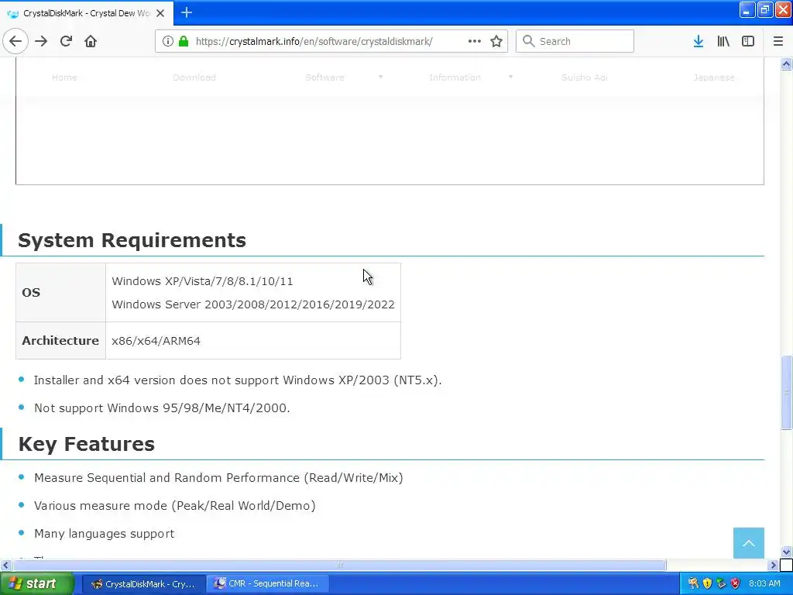This screenshot has width=793, height=595.
Task: Switch to CrystalDiskMark taskbar window
Action: coord(143,583)
